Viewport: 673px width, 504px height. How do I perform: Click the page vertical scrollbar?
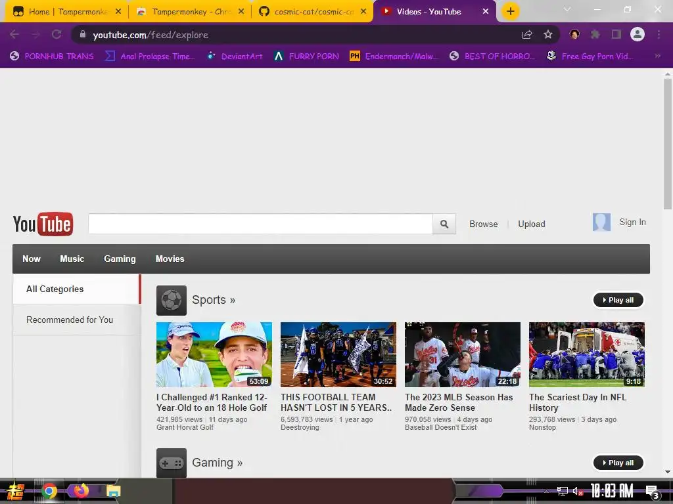click(x=668, y=144)
